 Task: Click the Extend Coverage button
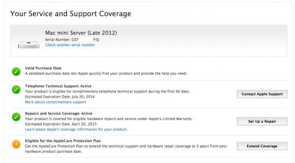(x=262, y=146)
